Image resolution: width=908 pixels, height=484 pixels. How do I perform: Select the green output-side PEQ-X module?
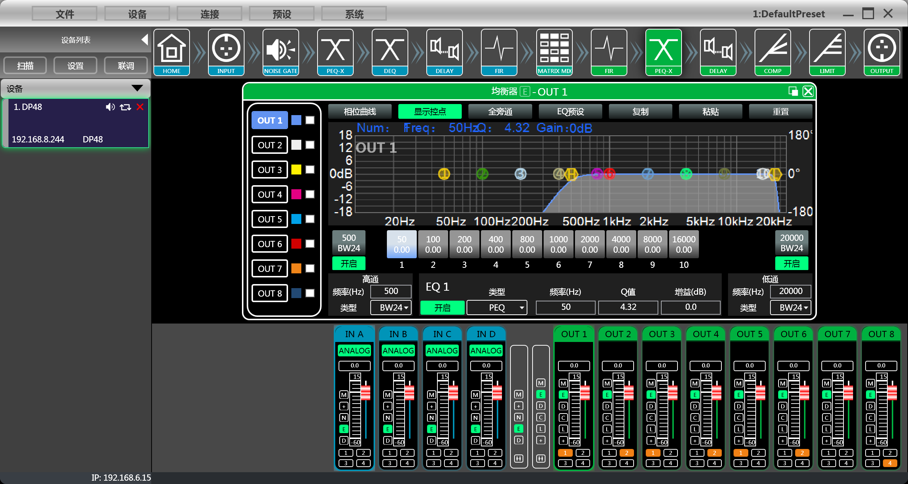(x=663, y=52)
